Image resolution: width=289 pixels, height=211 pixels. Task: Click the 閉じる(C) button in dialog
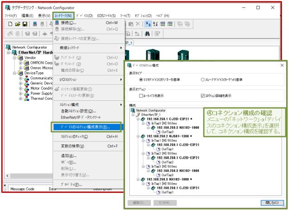point(272,203)
